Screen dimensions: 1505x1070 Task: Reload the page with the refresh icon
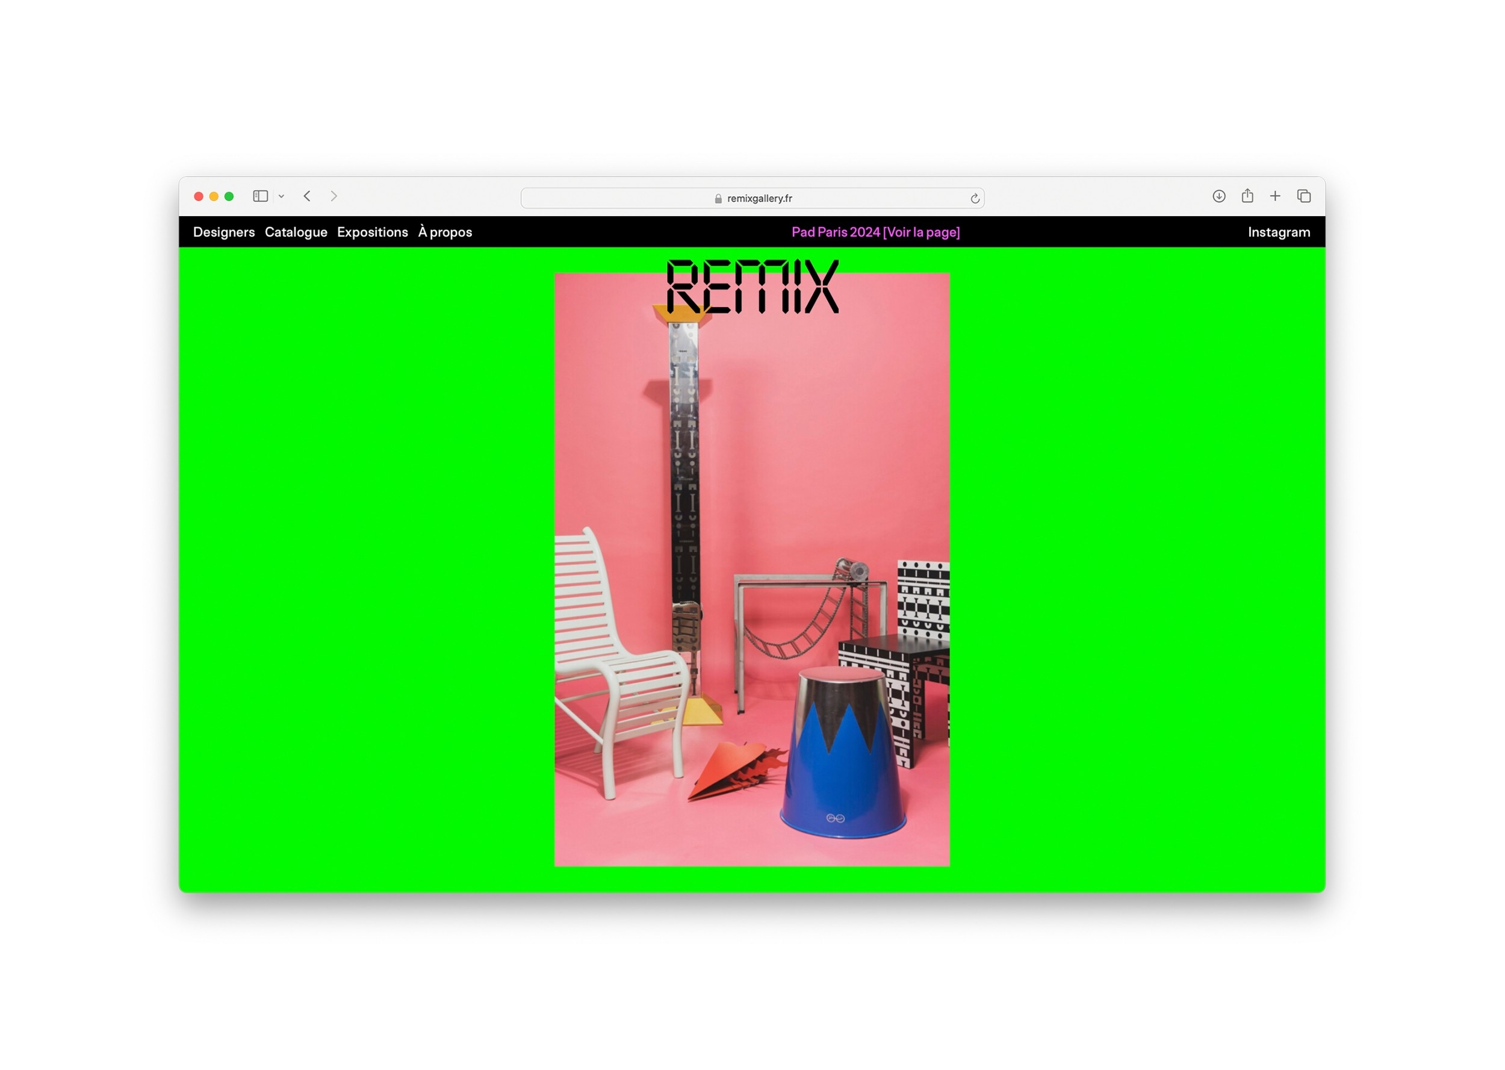click(x=975, y=198)
